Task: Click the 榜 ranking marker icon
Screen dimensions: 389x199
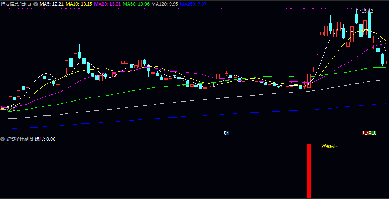Action: (x=369, y=133)
